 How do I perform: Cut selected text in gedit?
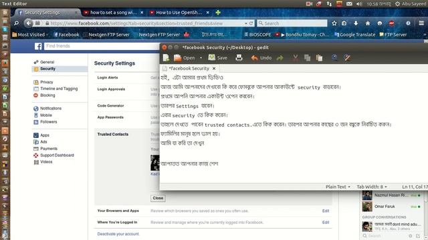tap(296, 58)
